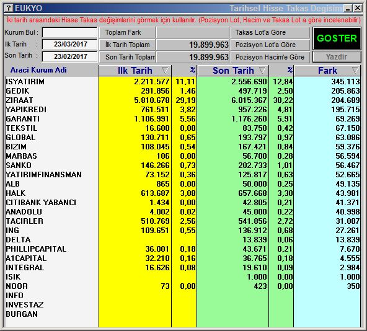Click ZIRAAT Ilk Tarih value 5.810.678

[151, 100]
